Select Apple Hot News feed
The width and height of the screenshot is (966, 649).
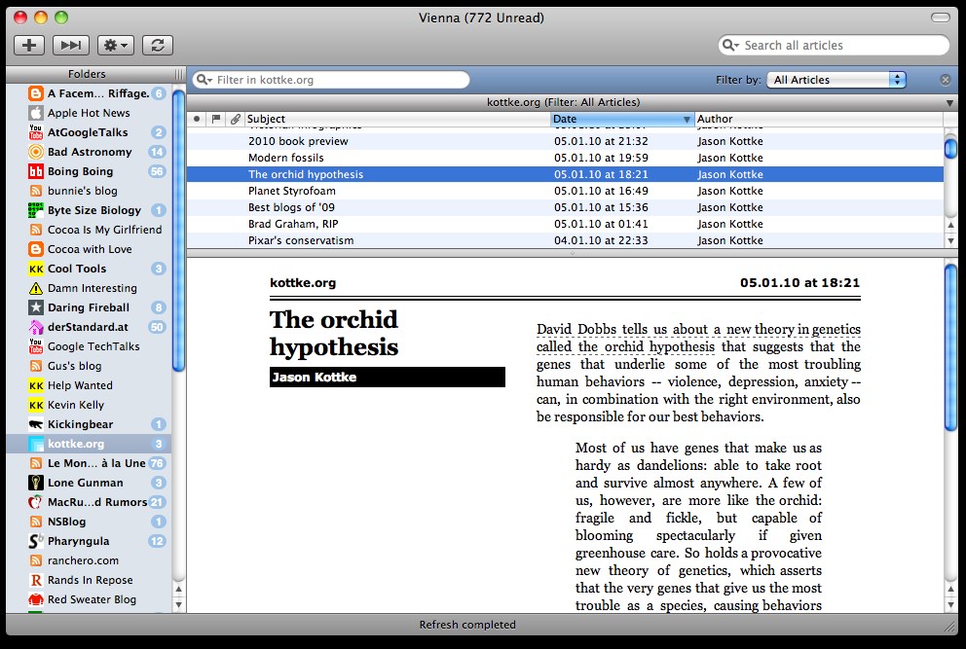point(89,113)
